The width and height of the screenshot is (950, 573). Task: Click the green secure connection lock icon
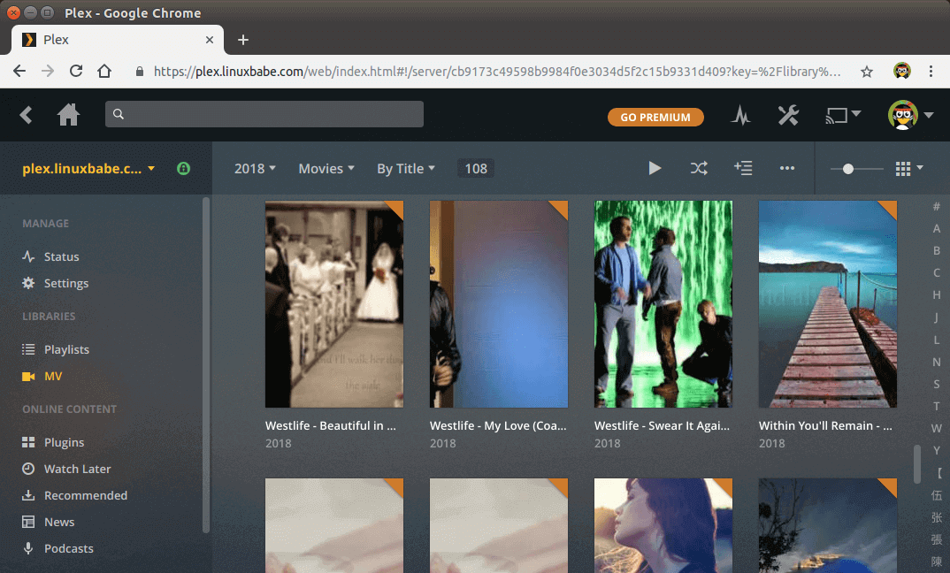(x=183, y=168)
